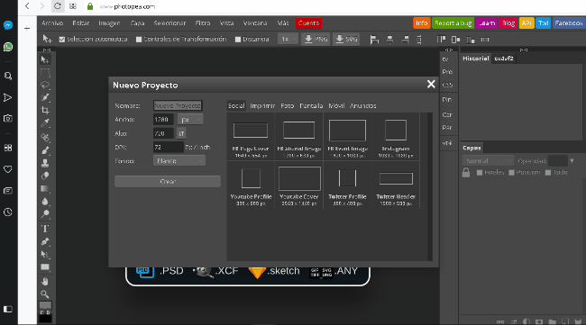
Task: Select the Spot Healing Brush tool
Action: 45,138
